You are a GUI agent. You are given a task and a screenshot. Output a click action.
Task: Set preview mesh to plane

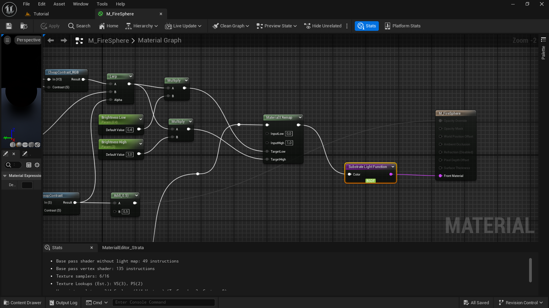[25, 145]
